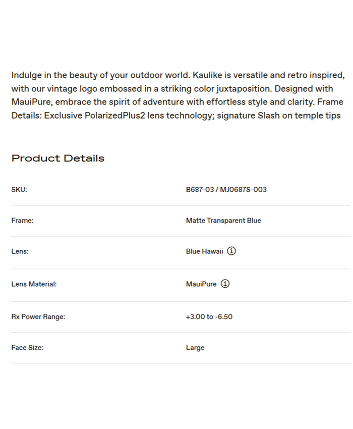Viewport: 353px width, 429px height.
Task: Click the info icon next to MauiPure
Action: (225, 284)
